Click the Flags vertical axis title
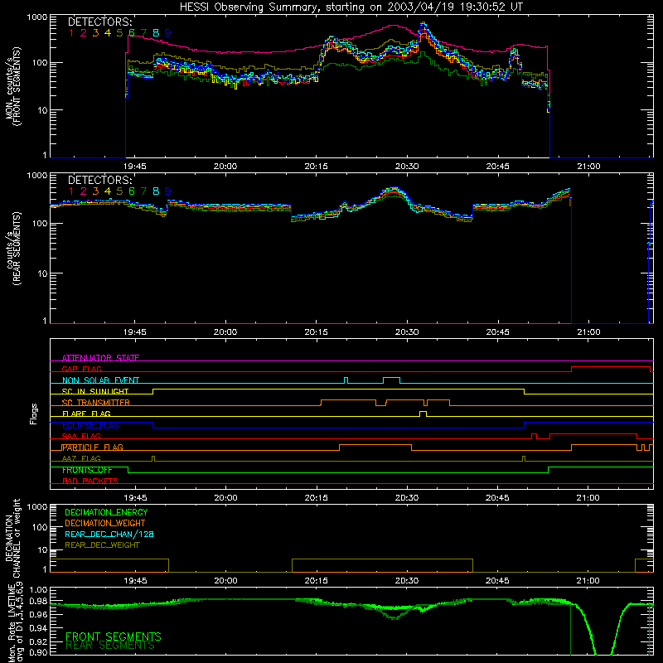Viewport: 663px width, 663px height. [33, 414]
